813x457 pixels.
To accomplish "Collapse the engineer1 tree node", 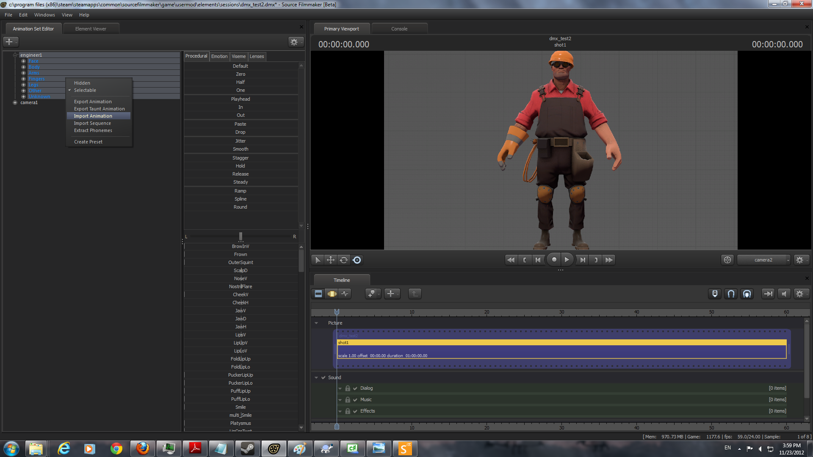I will pyautogui.click(x=15, y=55).
